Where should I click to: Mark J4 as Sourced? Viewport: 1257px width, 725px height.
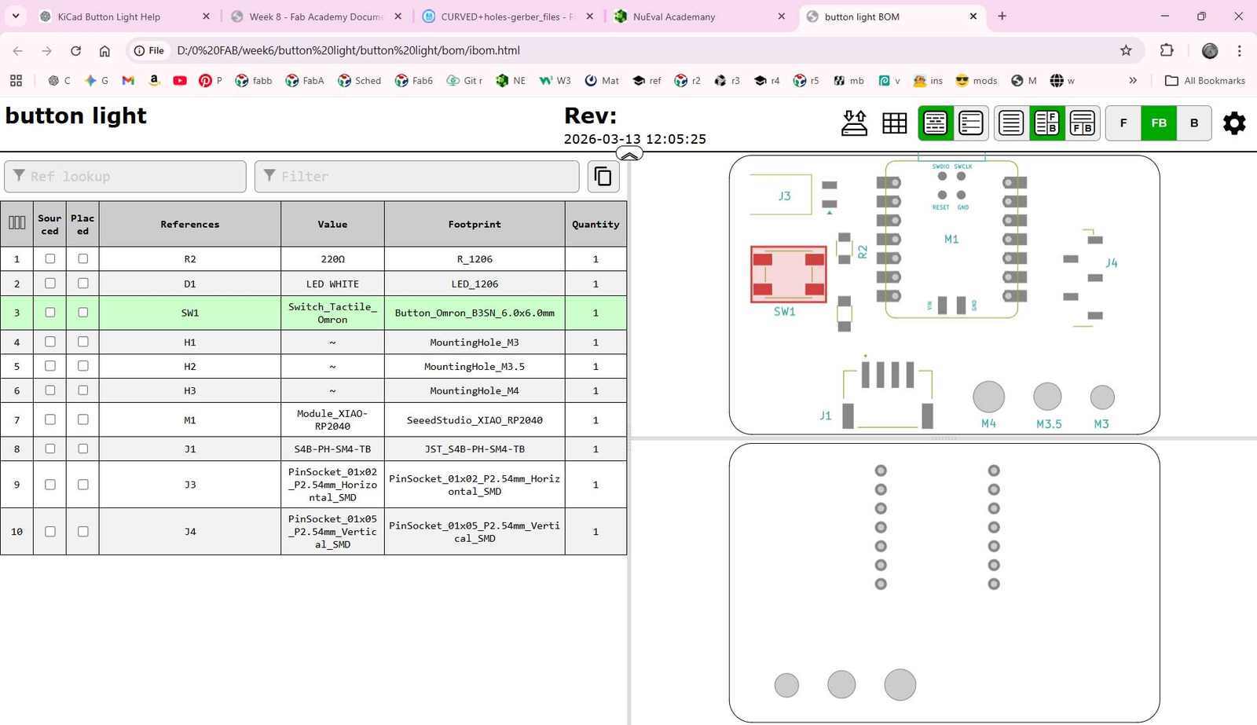[50, 532]
